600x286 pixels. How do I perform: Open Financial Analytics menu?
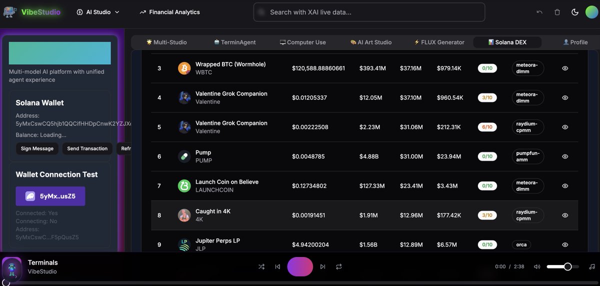point(169,12)
